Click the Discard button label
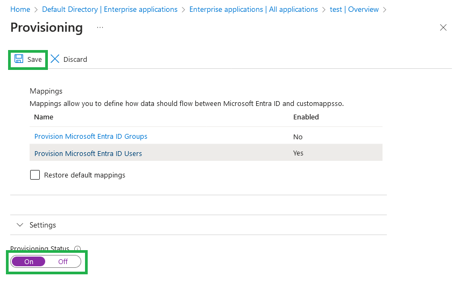 [x=75, y=59]
